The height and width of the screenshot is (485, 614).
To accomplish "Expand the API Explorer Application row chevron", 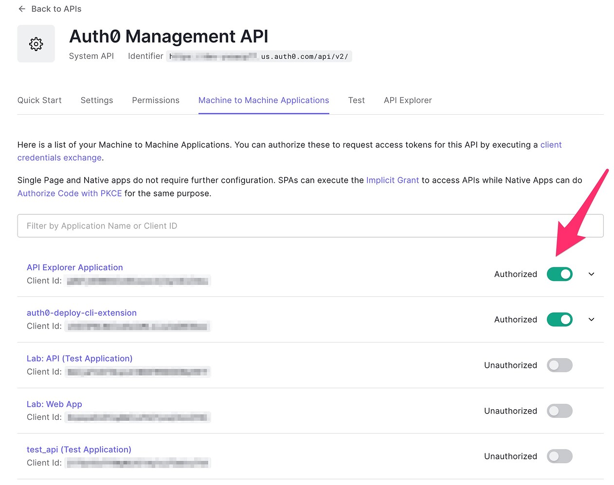I will coord(592,274).
